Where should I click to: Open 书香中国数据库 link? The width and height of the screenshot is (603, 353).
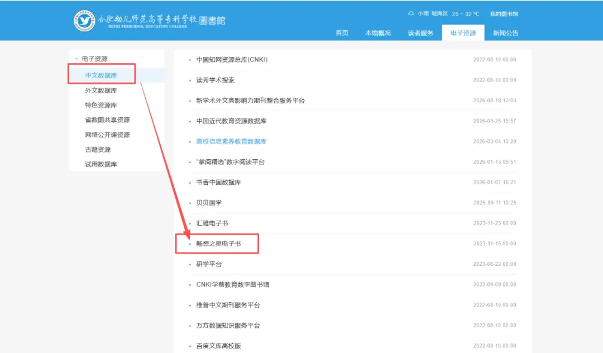point(218,182)
